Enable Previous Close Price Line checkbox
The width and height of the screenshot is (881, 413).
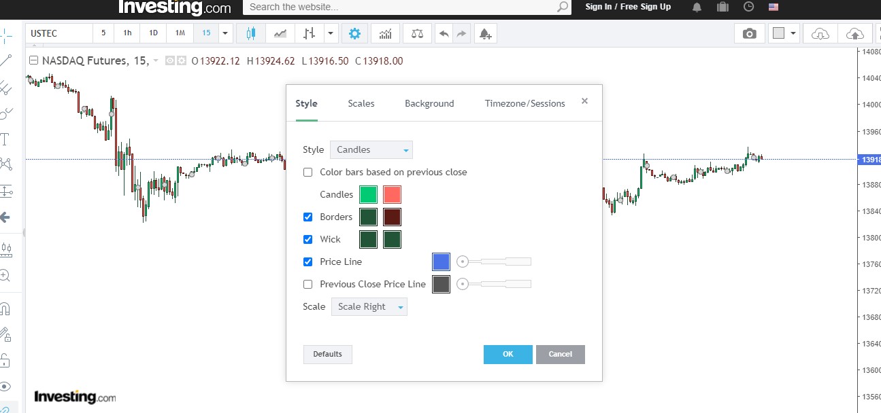pyautogui.click(x=307, y=285)
